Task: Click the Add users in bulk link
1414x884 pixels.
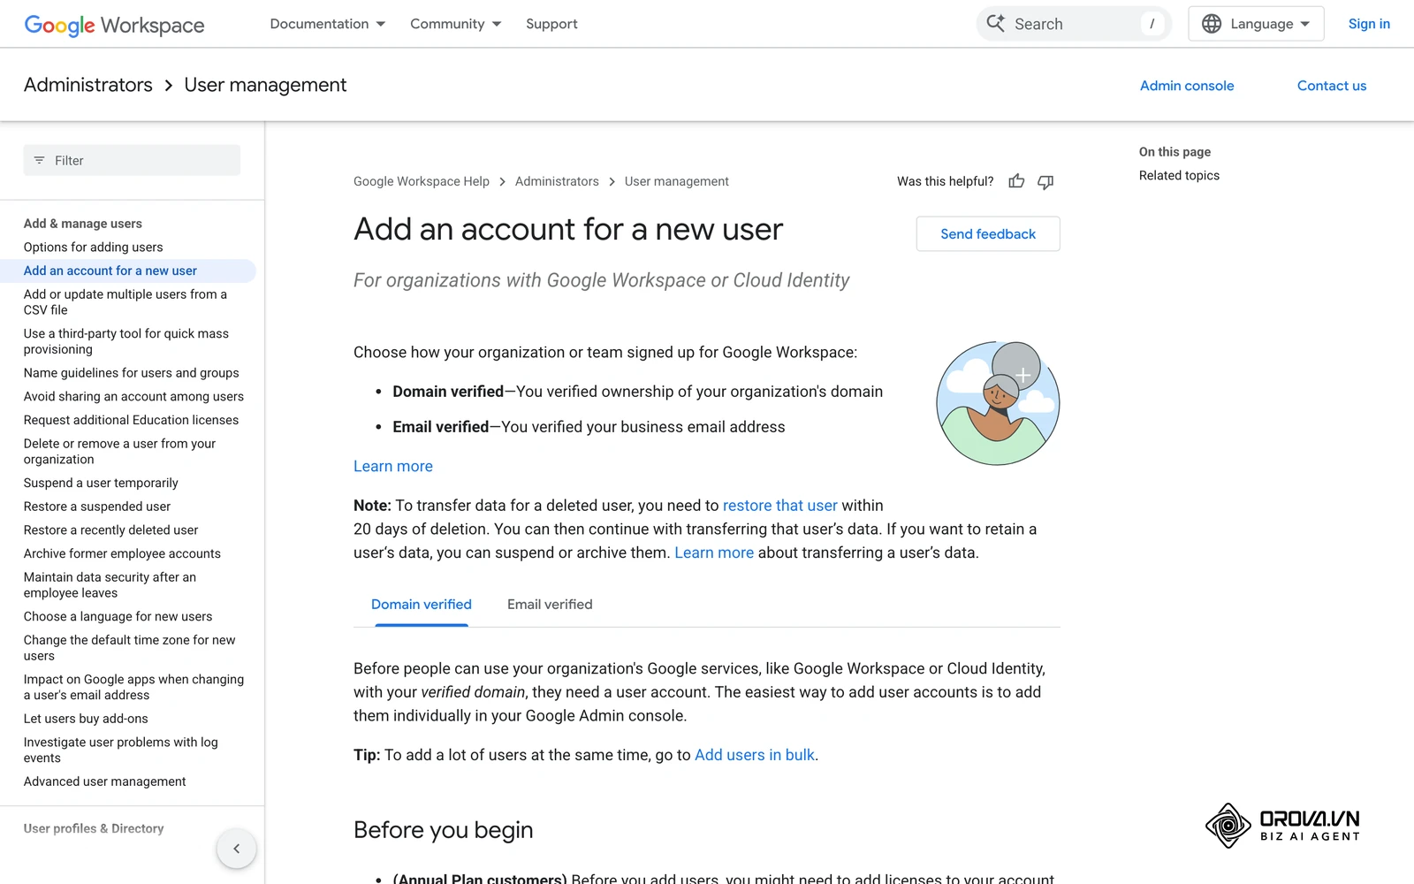Action: coord(755,755)
